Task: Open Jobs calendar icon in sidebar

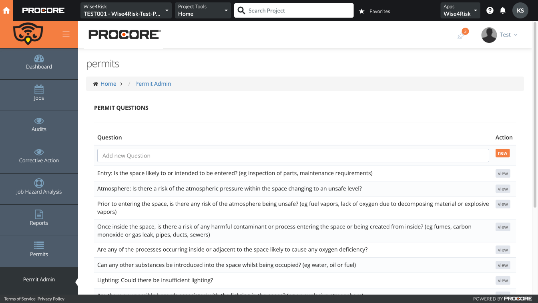Action: click(x=39, y=89)
